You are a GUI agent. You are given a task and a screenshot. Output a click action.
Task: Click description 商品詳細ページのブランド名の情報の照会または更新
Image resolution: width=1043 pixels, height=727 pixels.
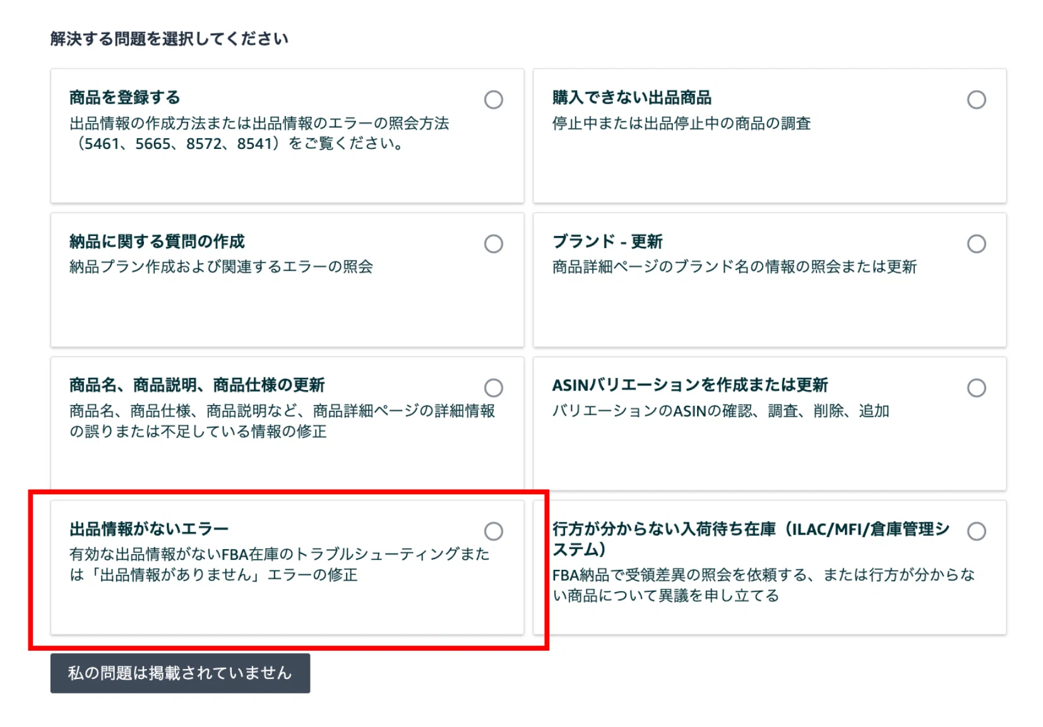pyautogui.click(x=734, y=267)
